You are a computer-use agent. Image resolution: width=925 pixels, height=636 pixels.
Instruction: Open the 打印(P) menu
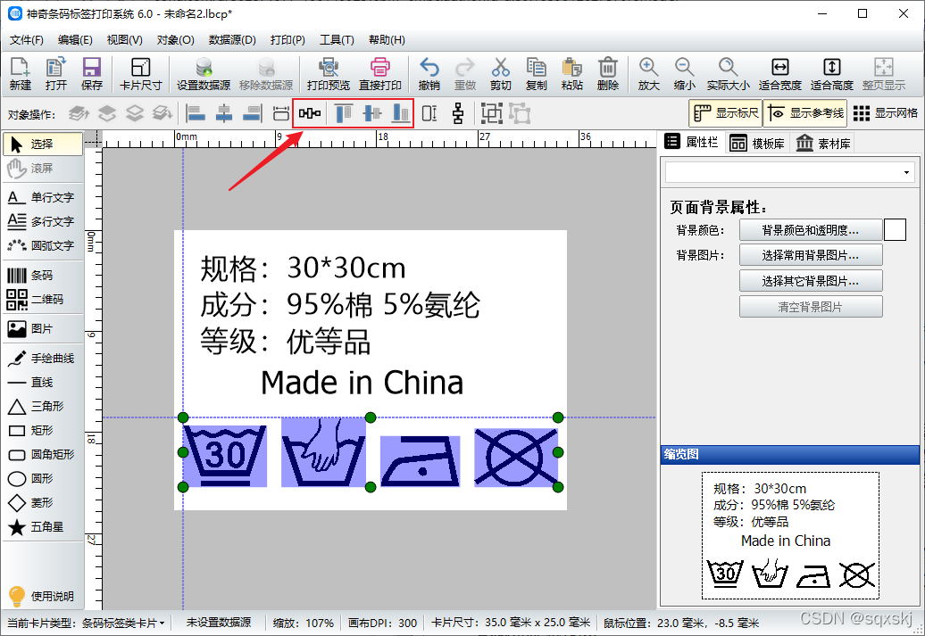pos(287,40)
